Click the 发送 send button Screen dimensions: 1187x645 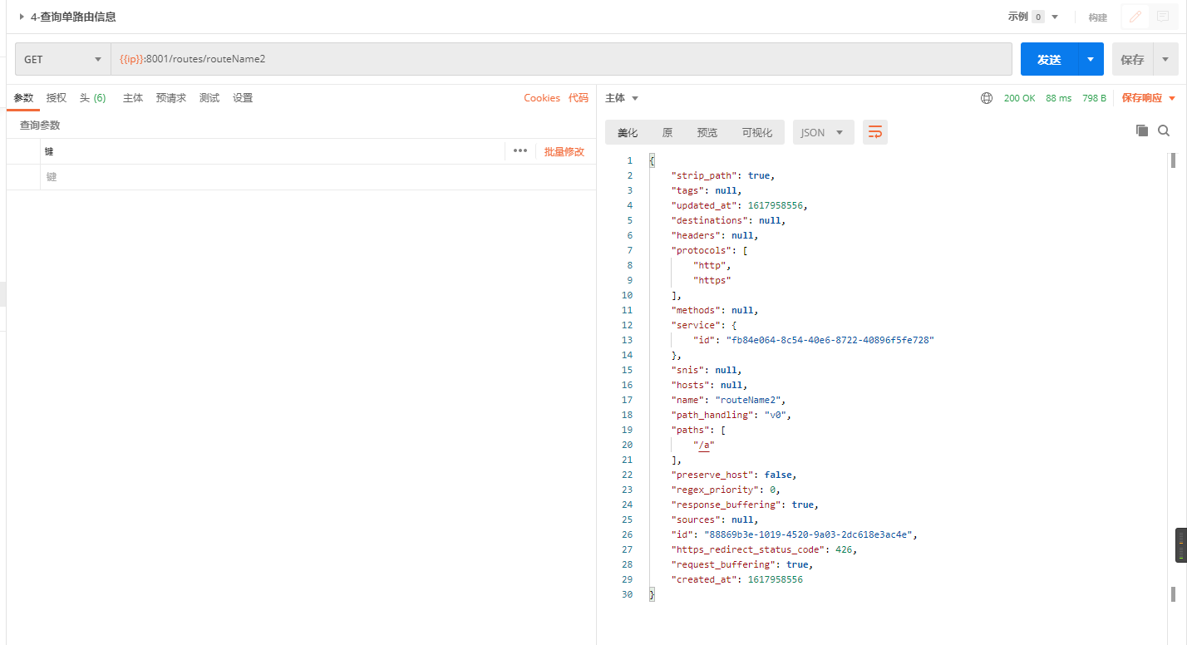tap(1050, 60)
